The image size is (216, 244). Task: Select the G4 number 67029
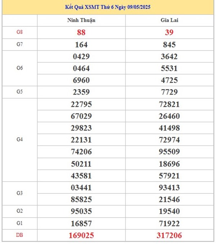click(x=81, y=116)
